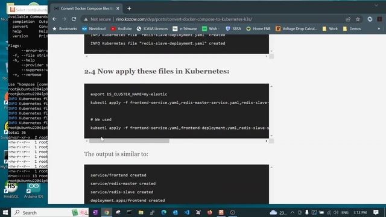Open the Windows Start menu

pyautogui.click(x=5, y=212)
